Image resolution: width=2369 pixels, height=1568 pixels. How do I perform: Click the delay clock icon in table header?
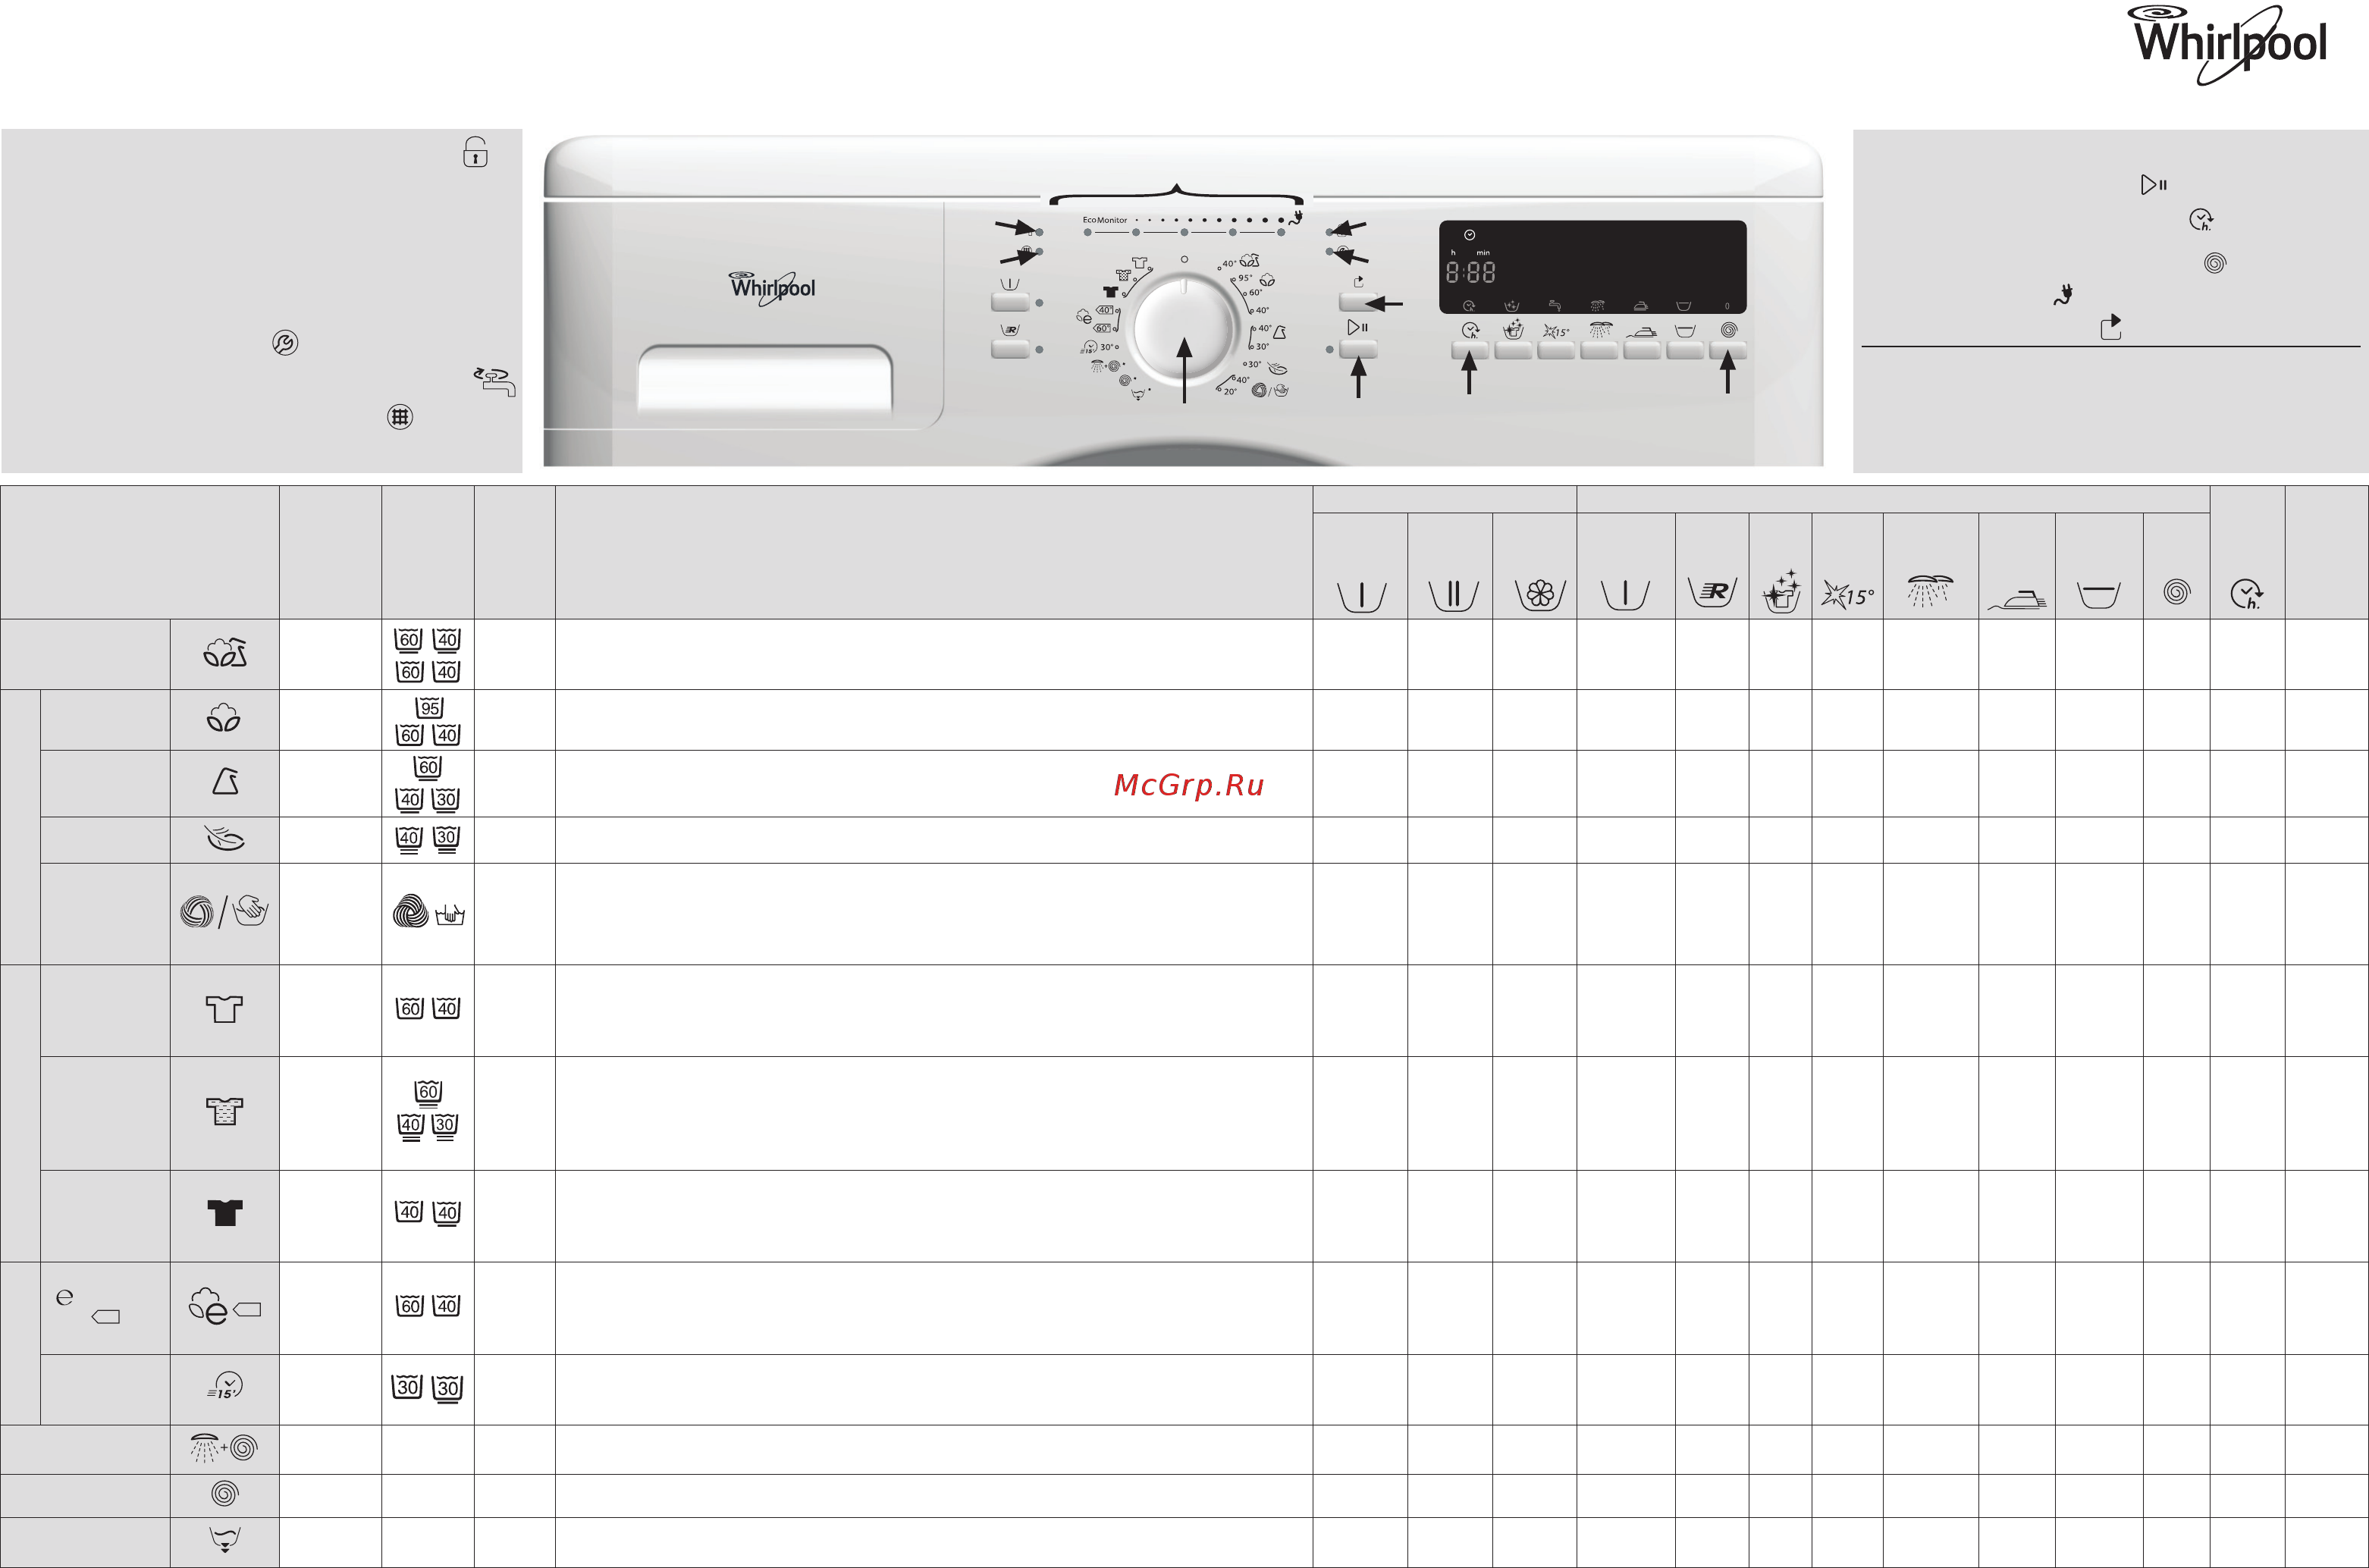[2247, 594]
